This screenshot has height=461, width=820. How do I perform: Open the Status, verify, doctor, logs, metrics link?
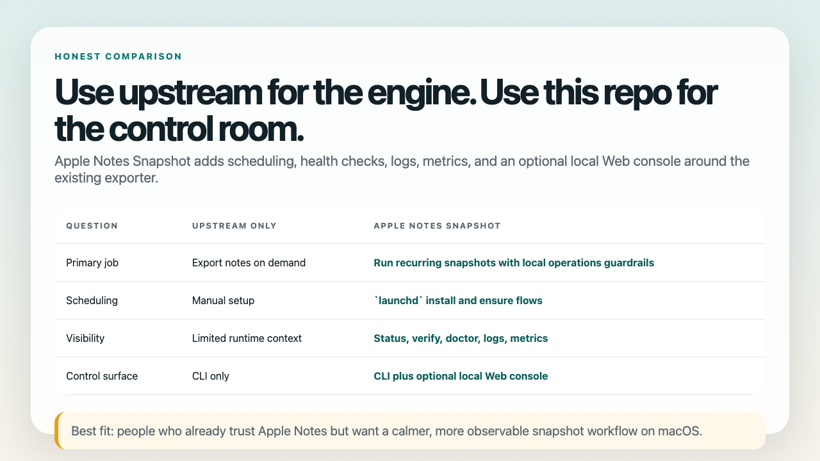[461, 338]
